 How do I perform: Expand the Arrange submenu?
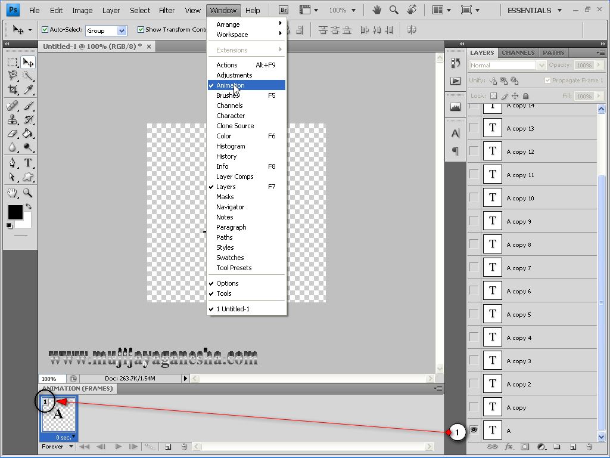[x=247, y=24]
